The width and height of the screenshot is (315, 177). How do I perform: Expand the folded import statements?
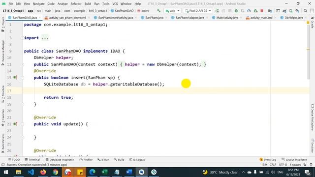[22, 38]
